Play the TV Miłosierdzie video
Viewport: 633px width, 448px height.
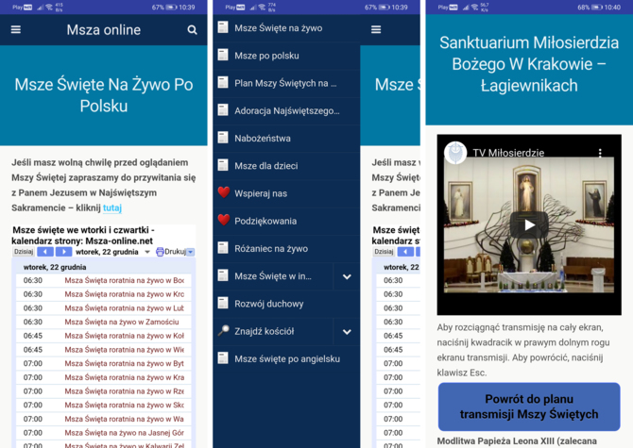[529, 224]
